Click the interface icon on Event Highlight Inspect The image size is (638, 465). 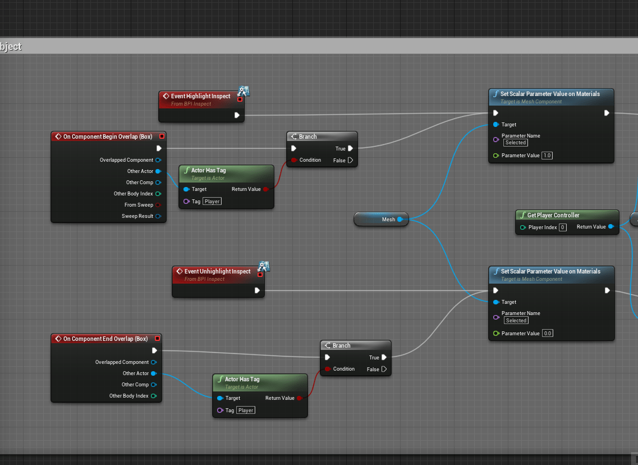pos(244,91)
